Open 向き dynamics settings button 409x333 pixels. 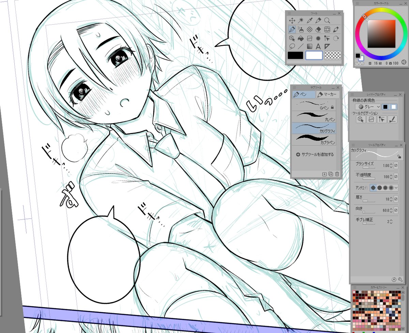click(x=396, y=210)
